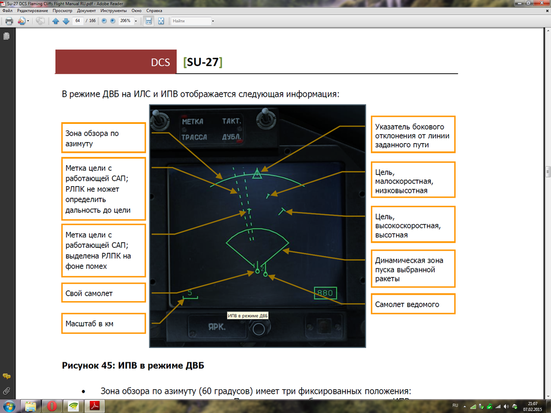551x413 pixels.
Task: Click the Show desktop strip
Action: (x=548, y=406)
